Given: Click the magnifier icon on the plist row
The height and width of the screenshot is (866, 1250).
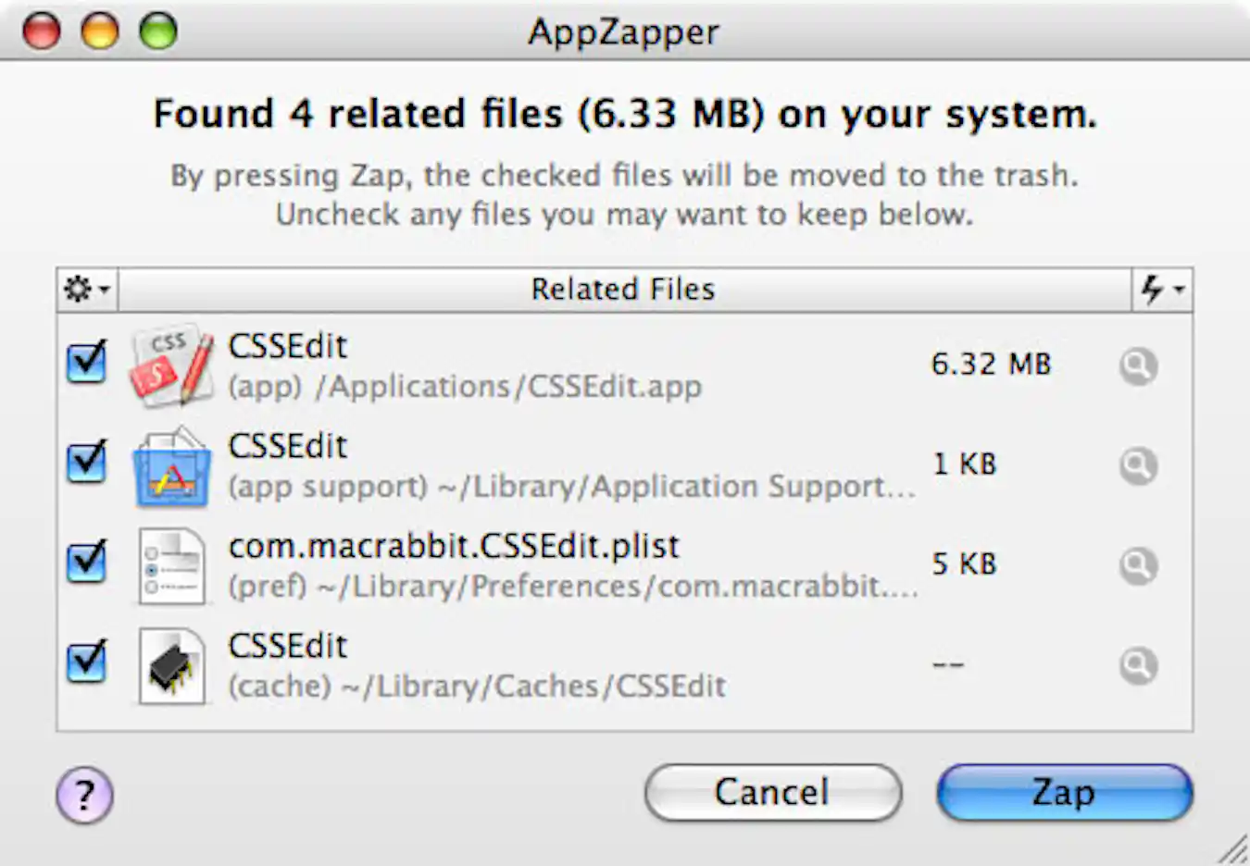Looking at the screenshot, I should tap(1138, 566).
